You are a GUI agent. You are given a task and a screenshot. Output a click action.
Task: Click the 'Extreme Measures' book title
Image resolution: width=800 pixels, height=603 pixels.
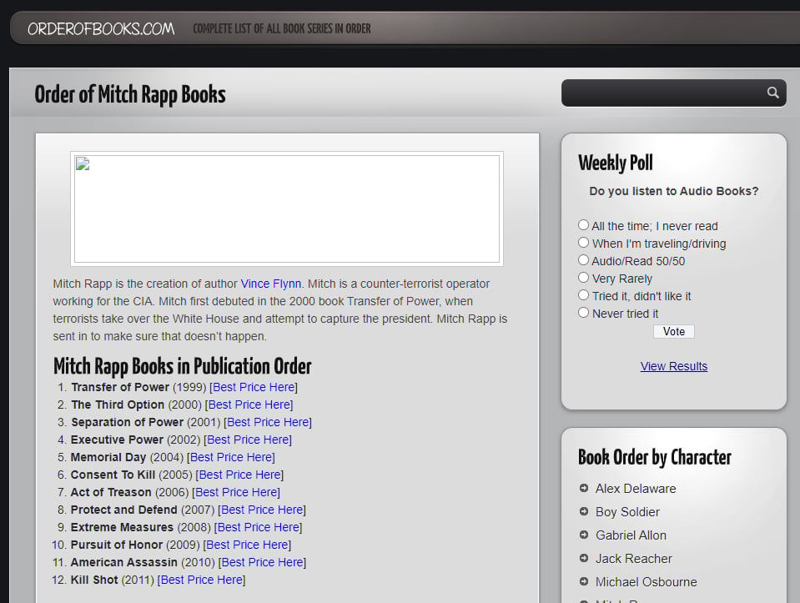pyautogui.click(x=122, y=527)
